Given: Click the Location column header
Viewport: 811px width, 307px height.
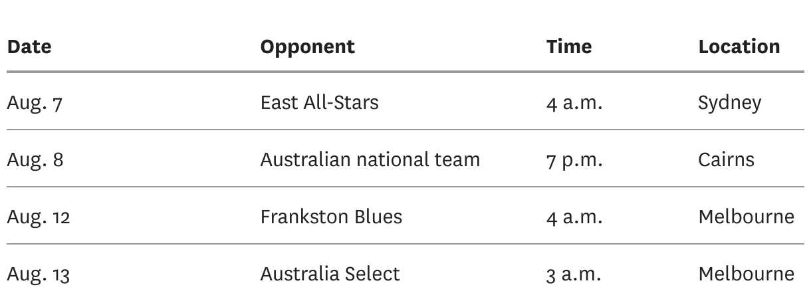Looking at the screenshot, I should pos(739,47).
